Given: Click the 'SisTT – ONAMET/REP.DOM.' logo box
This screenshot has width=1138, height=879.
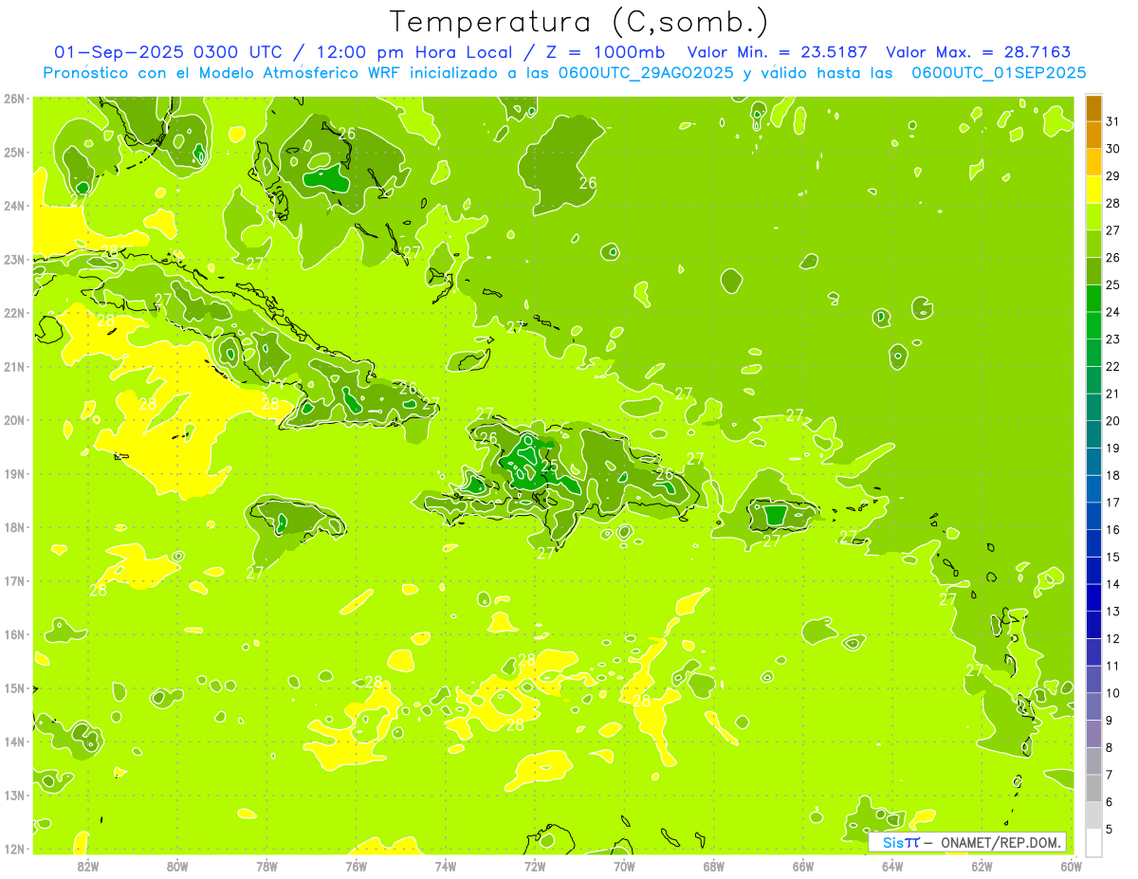Looking at the screenshot, I should point(967,842).
